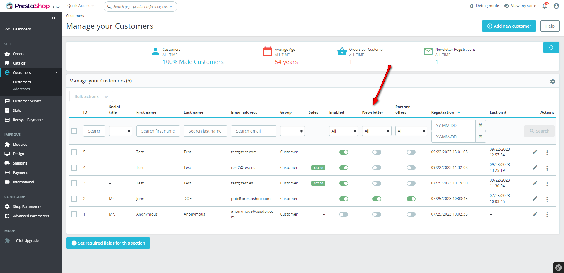Turn off Newsletter toggle for John DOE
The image size is (564, 273).
(x=377, y=199)
